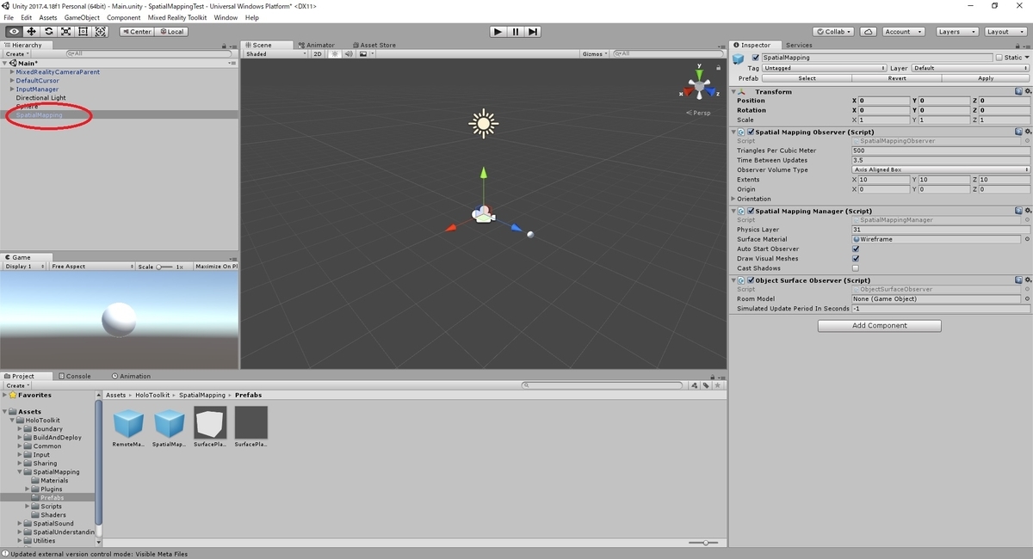Disable Spatial Mapping Manager script checkbox
Image resolution: width=1033 pixels, height=559 pixels.
[x=751, y=211]
